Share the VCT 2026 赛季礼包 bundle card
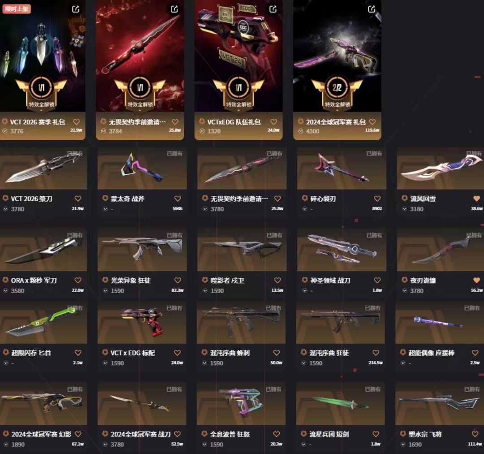484x454 pixels. pyautogui.click(x=76, y=9)
